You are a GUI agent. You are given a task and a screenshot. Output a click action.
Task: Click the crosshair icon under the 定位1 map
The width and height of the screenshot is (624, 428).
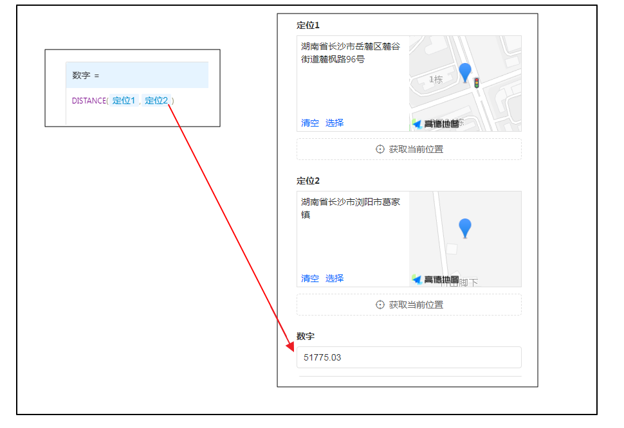pyautogui.click(x=380, y=149)
